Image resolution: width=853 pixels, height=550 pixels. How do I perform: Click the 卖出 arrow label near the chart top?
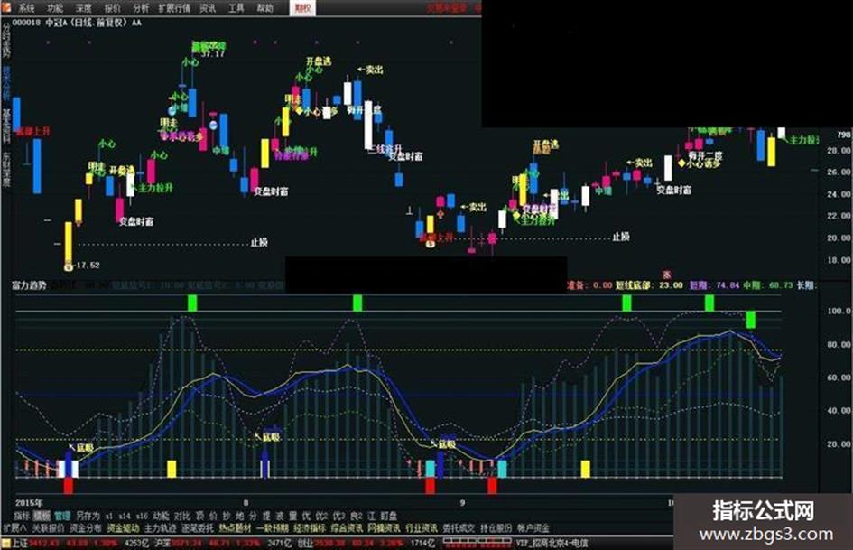[370, 70]
